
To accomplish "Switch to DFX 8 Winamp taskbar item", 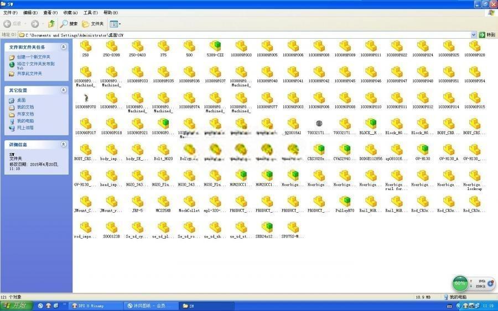I will point(95,306).
